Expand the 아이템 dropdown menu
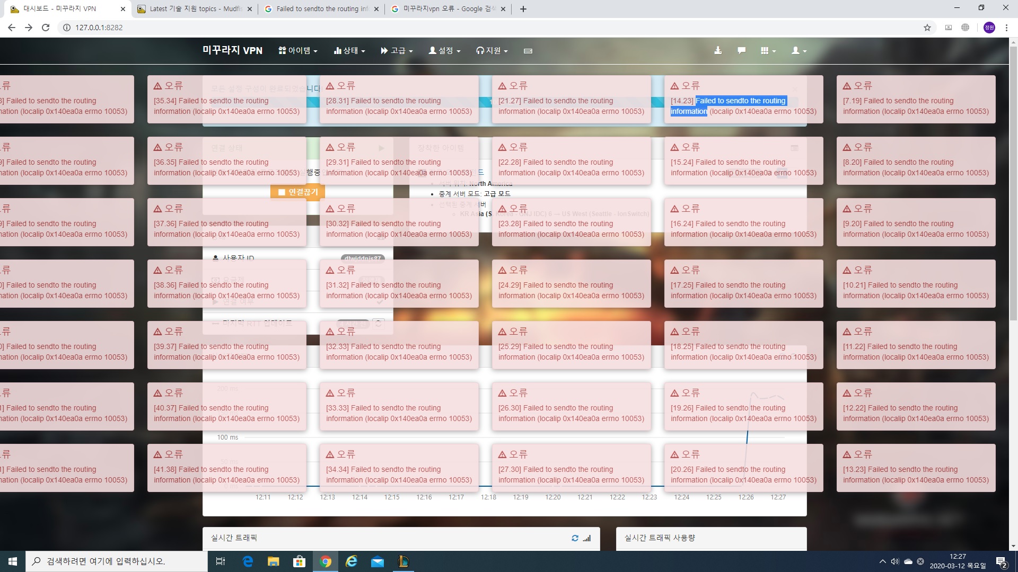Image resolution: width=1018 pixels, height=572 pixels. coord(298,51)
